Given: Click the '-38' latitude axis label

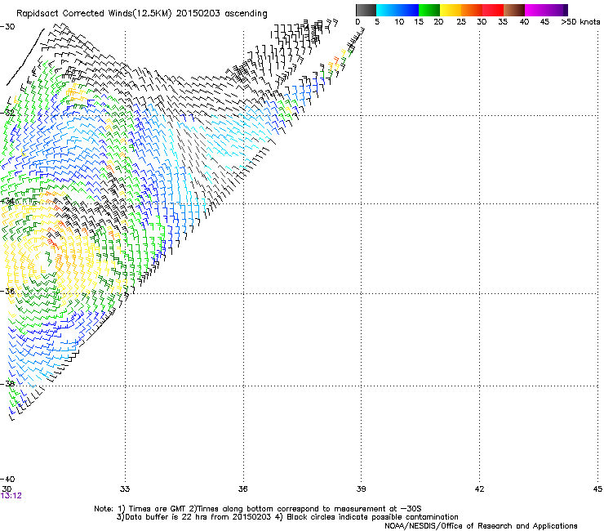Looking at the screenshot, I should 7,384.
